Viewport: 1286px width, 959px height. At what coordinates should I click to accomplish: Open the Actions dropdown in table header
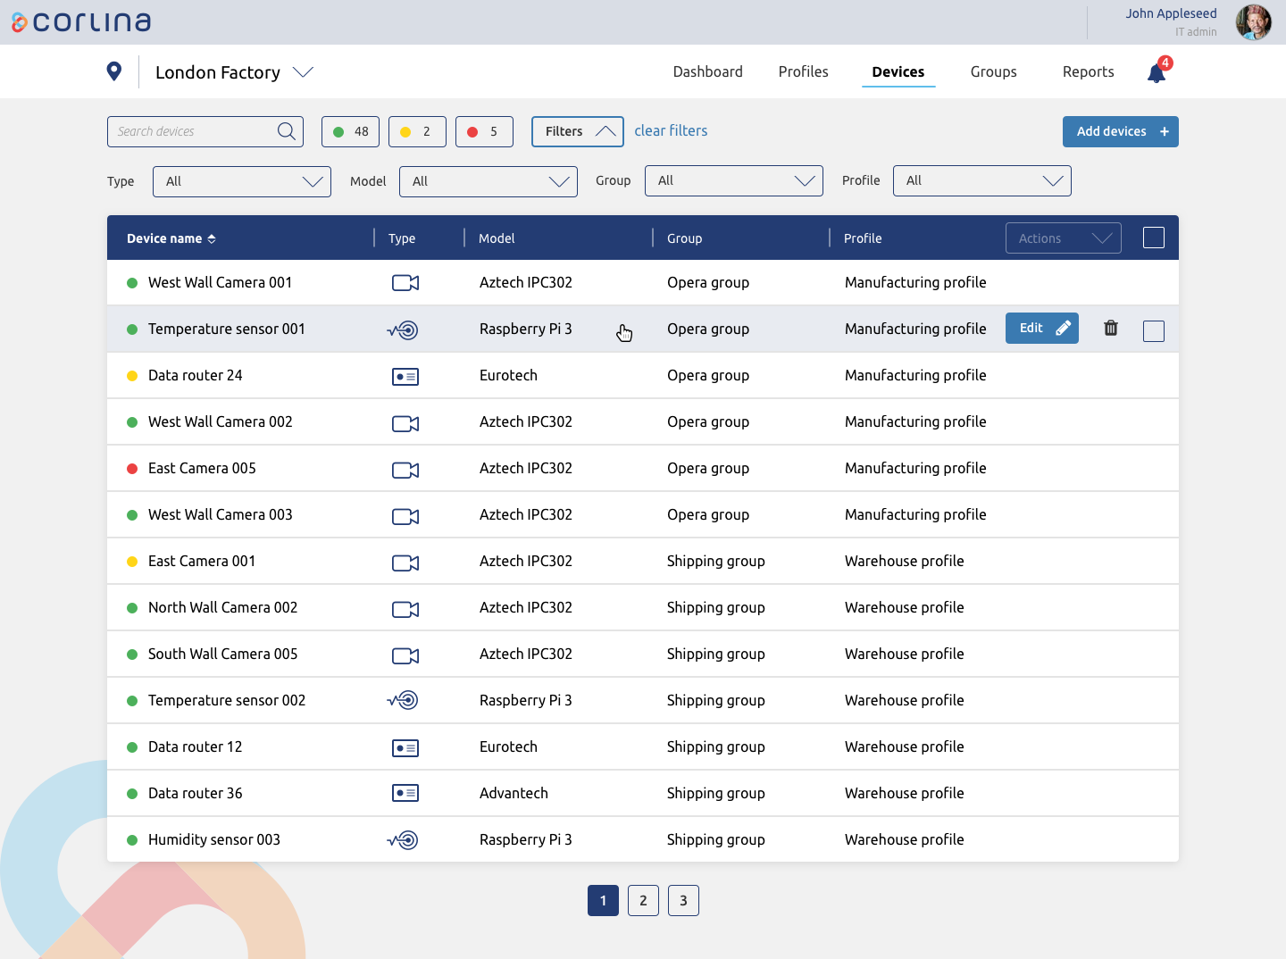1064,238
